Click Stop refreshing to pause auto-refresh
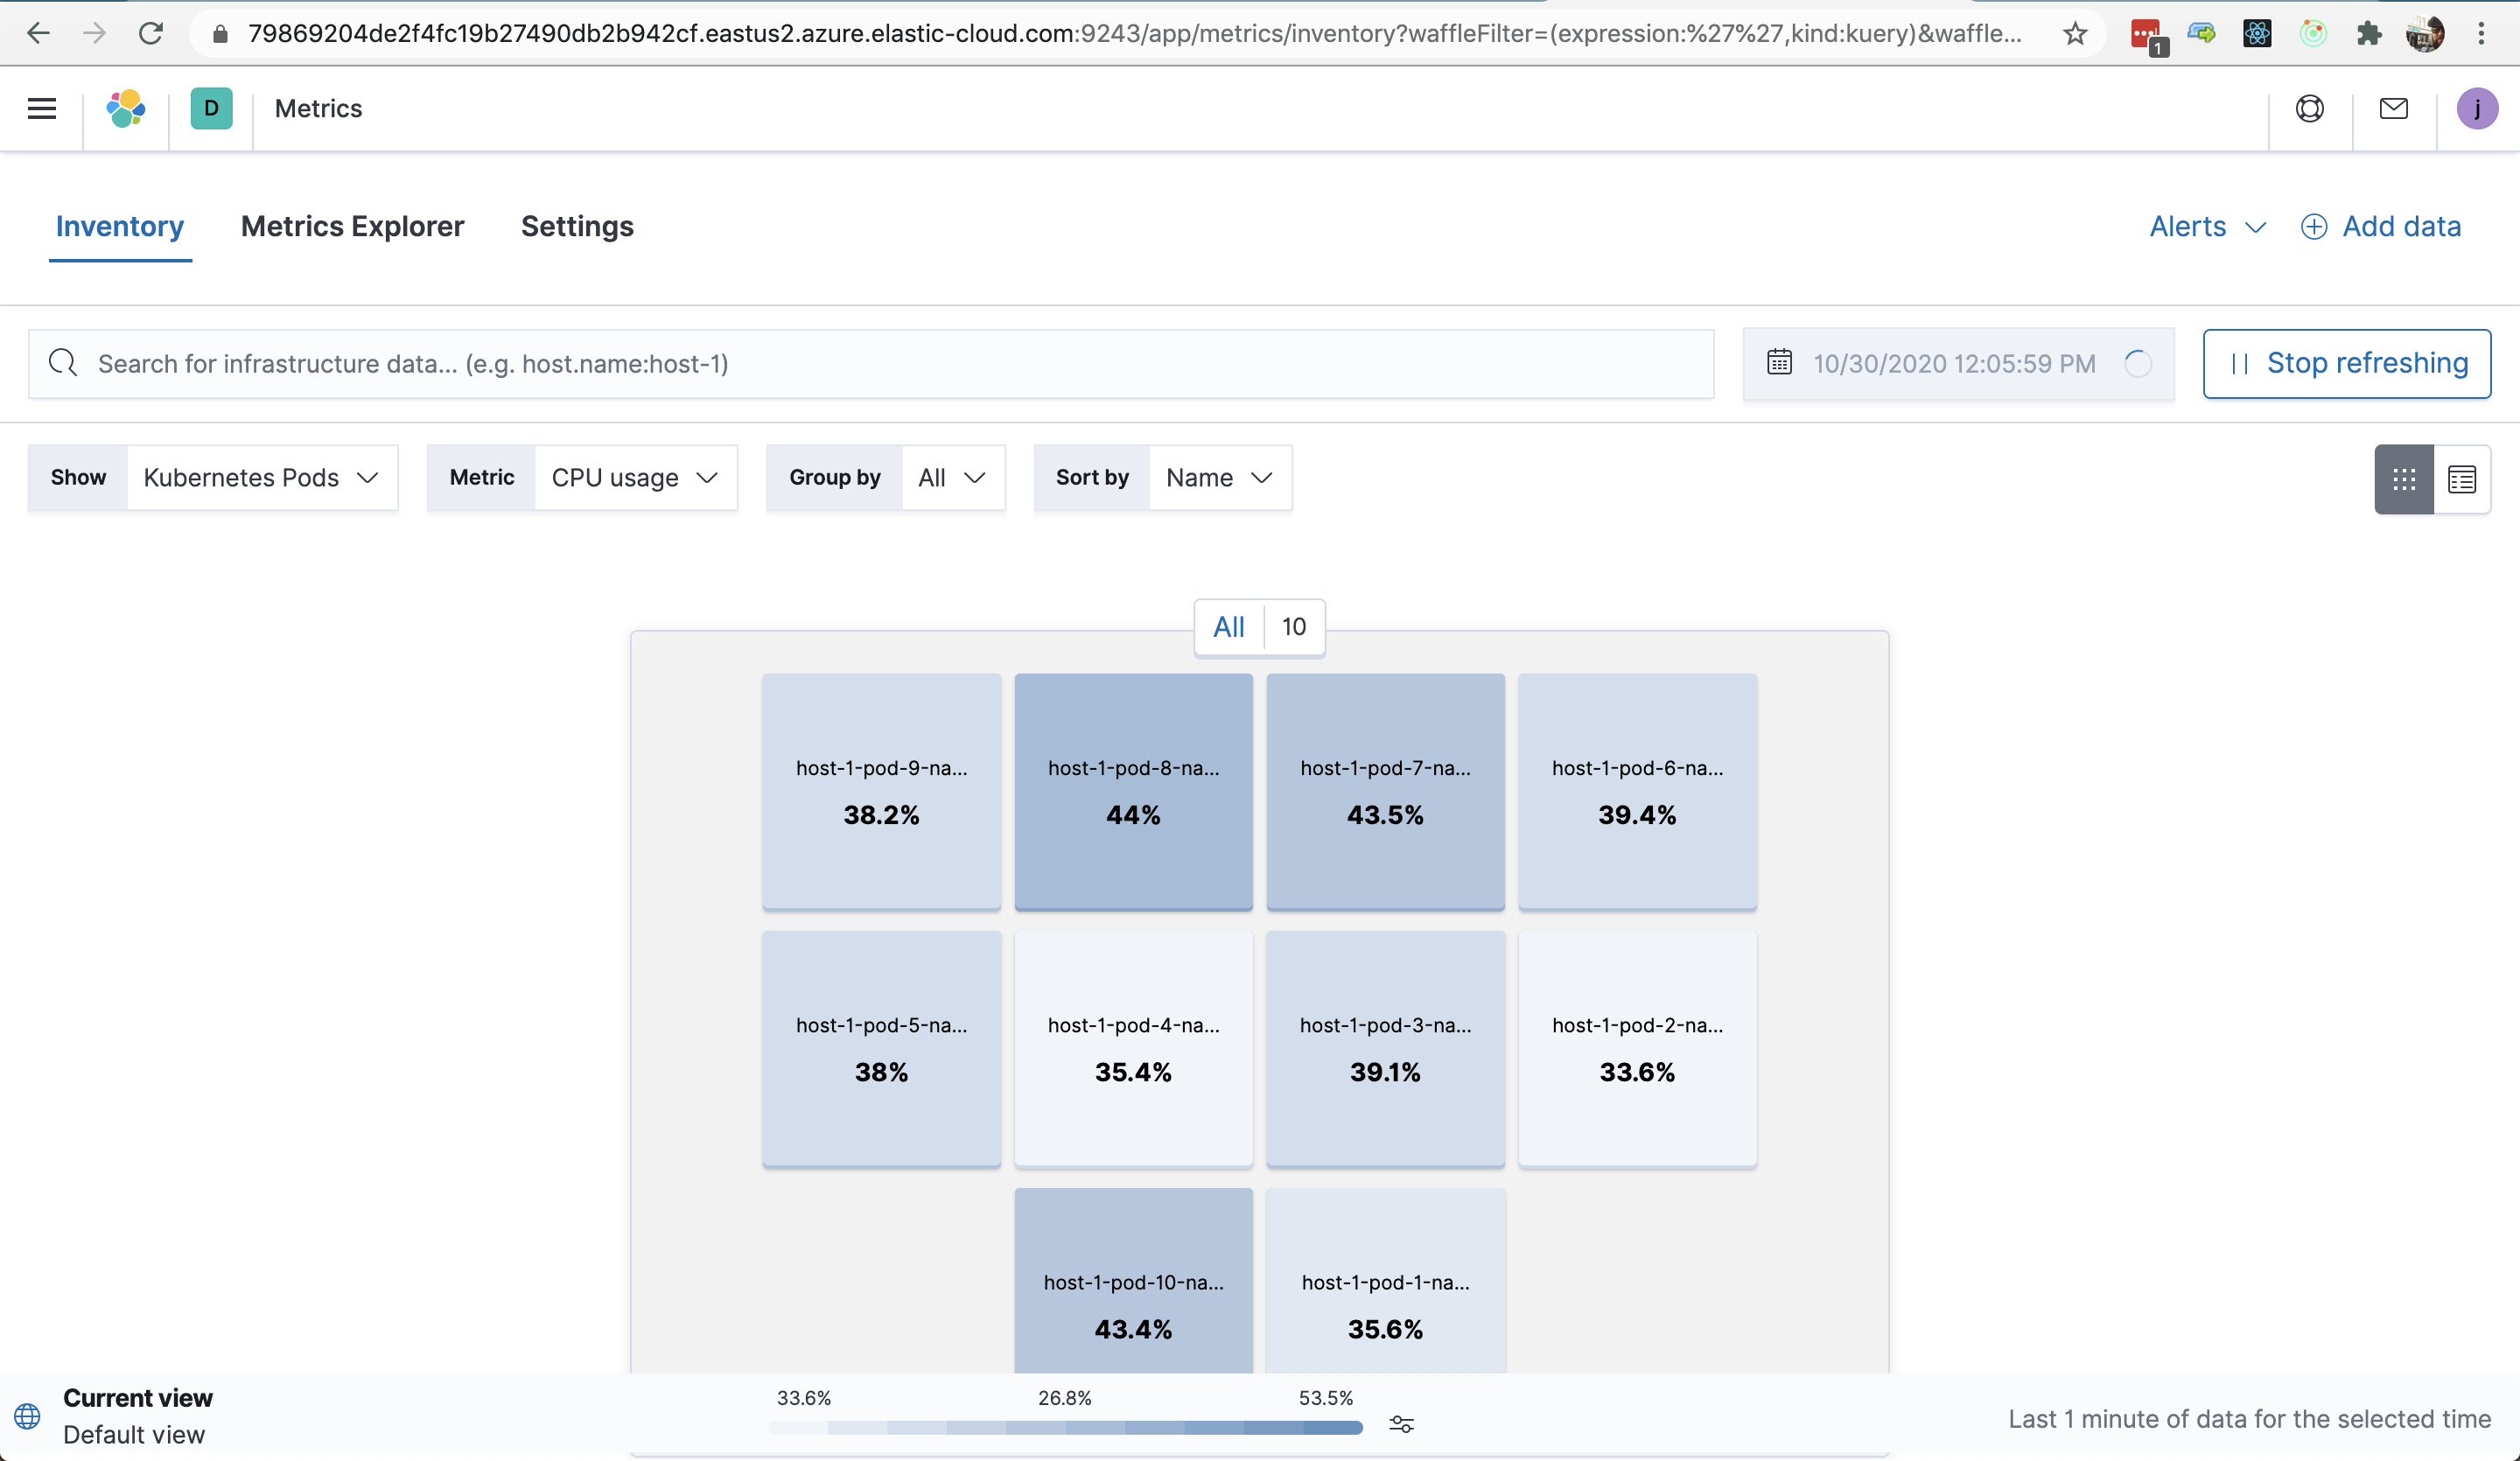 pyautogui.click(x=2346, y=363)
